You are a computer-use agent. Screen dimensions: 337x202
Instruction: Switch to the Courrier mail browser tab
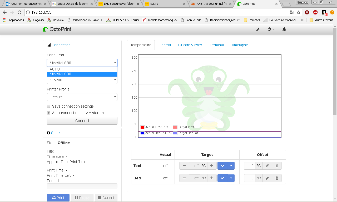[26, 4]
